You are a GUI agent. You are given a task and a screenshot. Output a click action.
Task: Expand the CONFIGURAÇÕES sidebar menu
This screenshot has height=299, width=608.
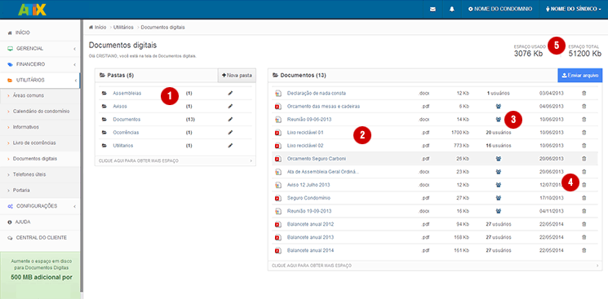(x=40, y=206)
